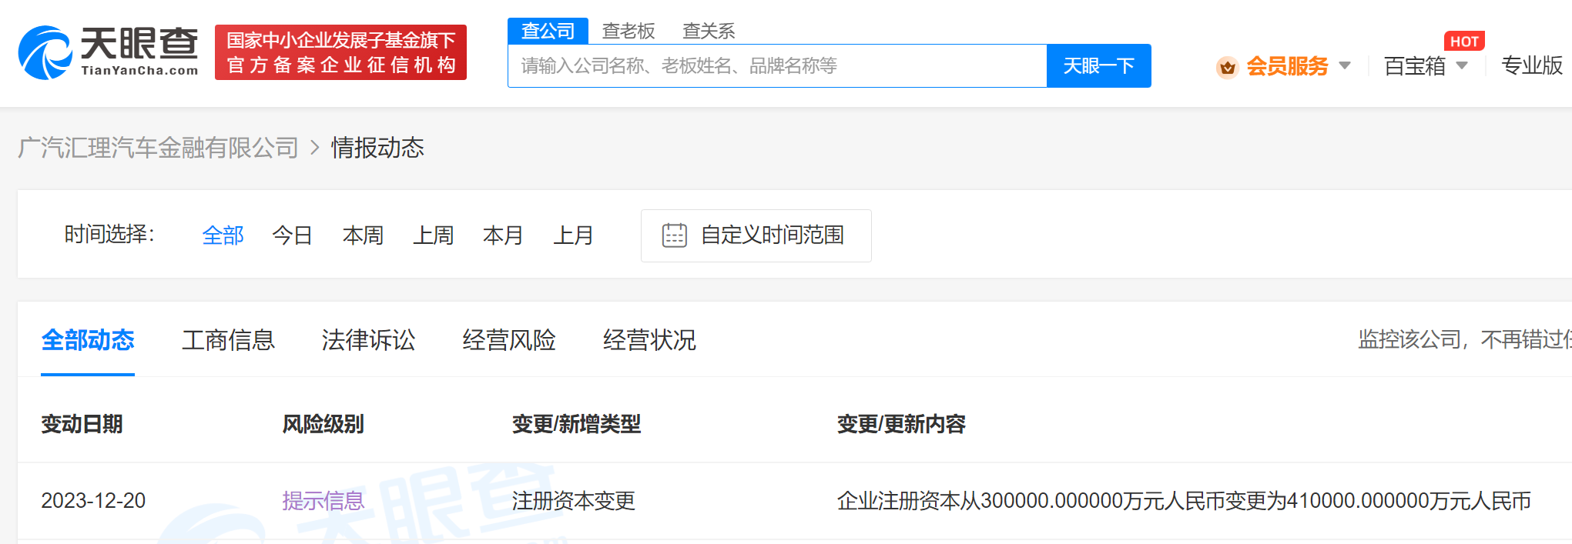
Task: Click the crown icon beside 会员服务
Action: [1227, 67]
